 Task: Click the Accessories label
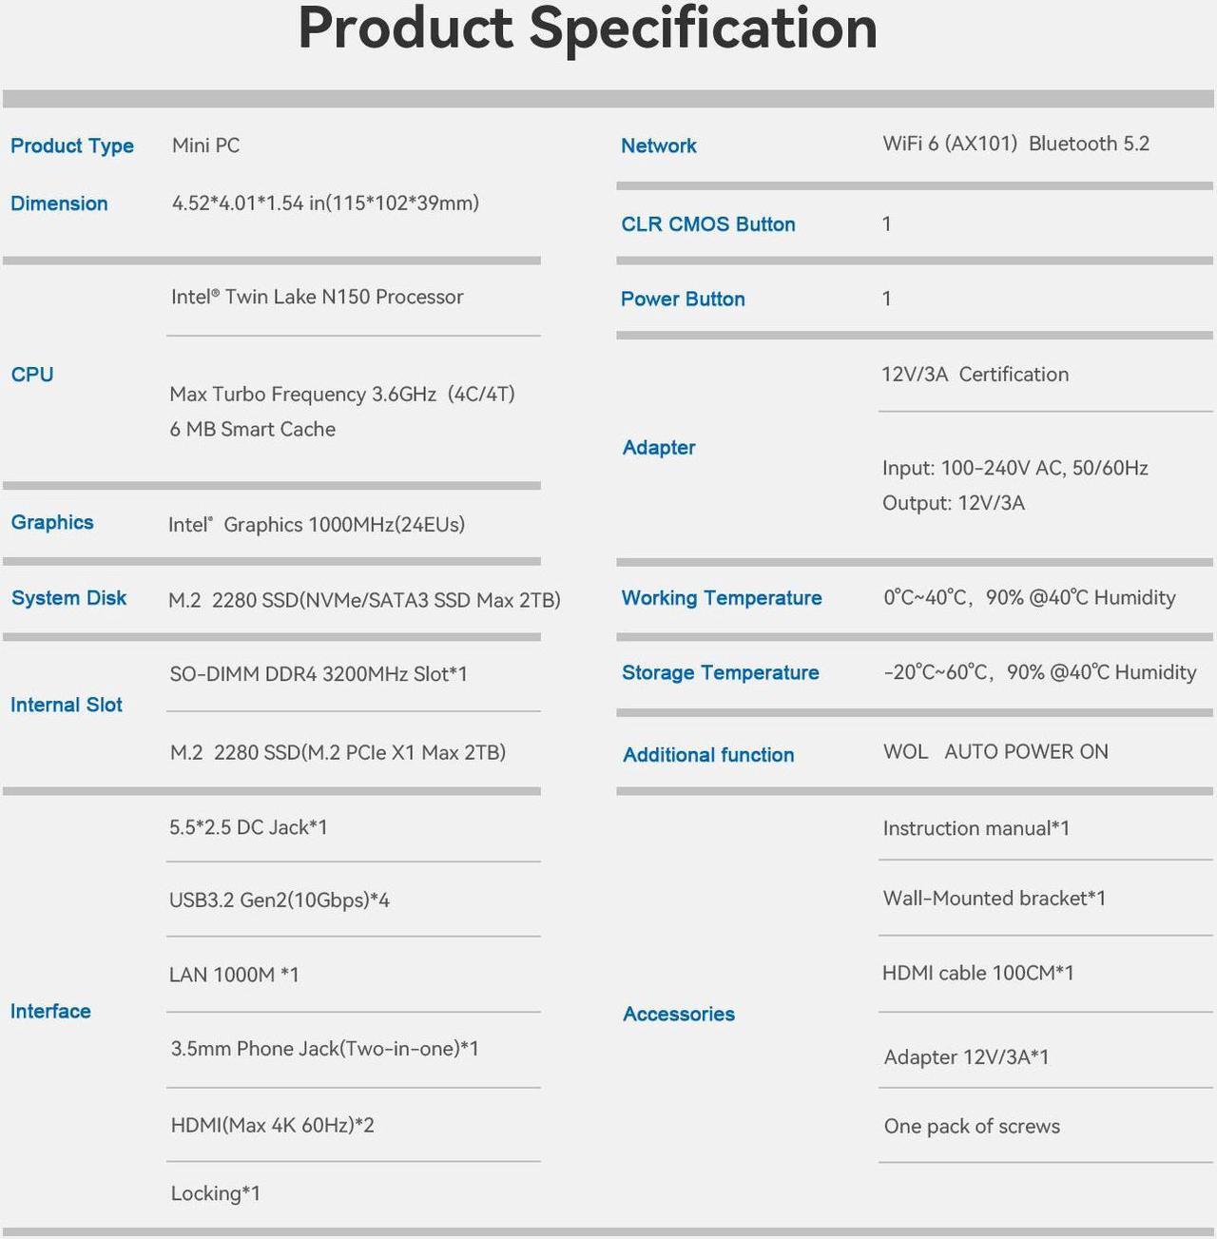tap(679, 1014)
